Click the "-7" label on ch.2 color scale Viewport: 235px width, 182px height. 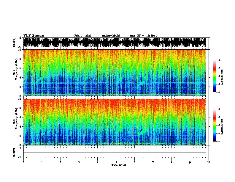[219, 142]
